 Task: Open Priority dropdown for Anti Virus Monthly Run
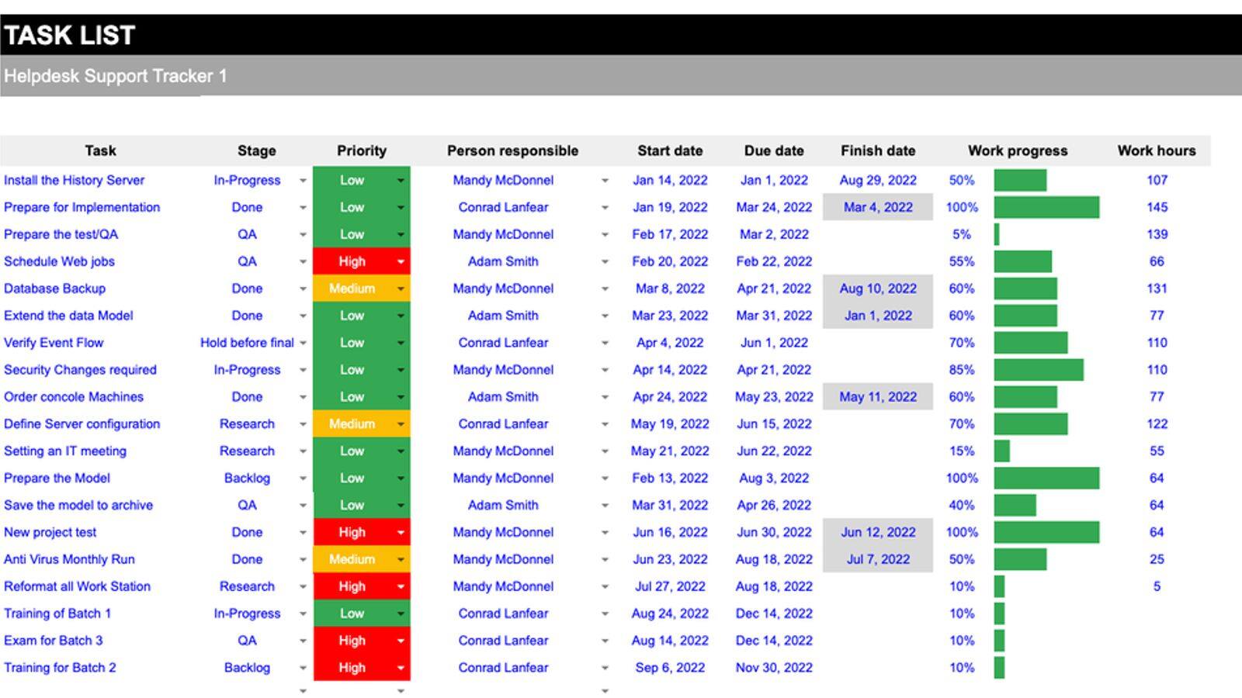point(401,560)
